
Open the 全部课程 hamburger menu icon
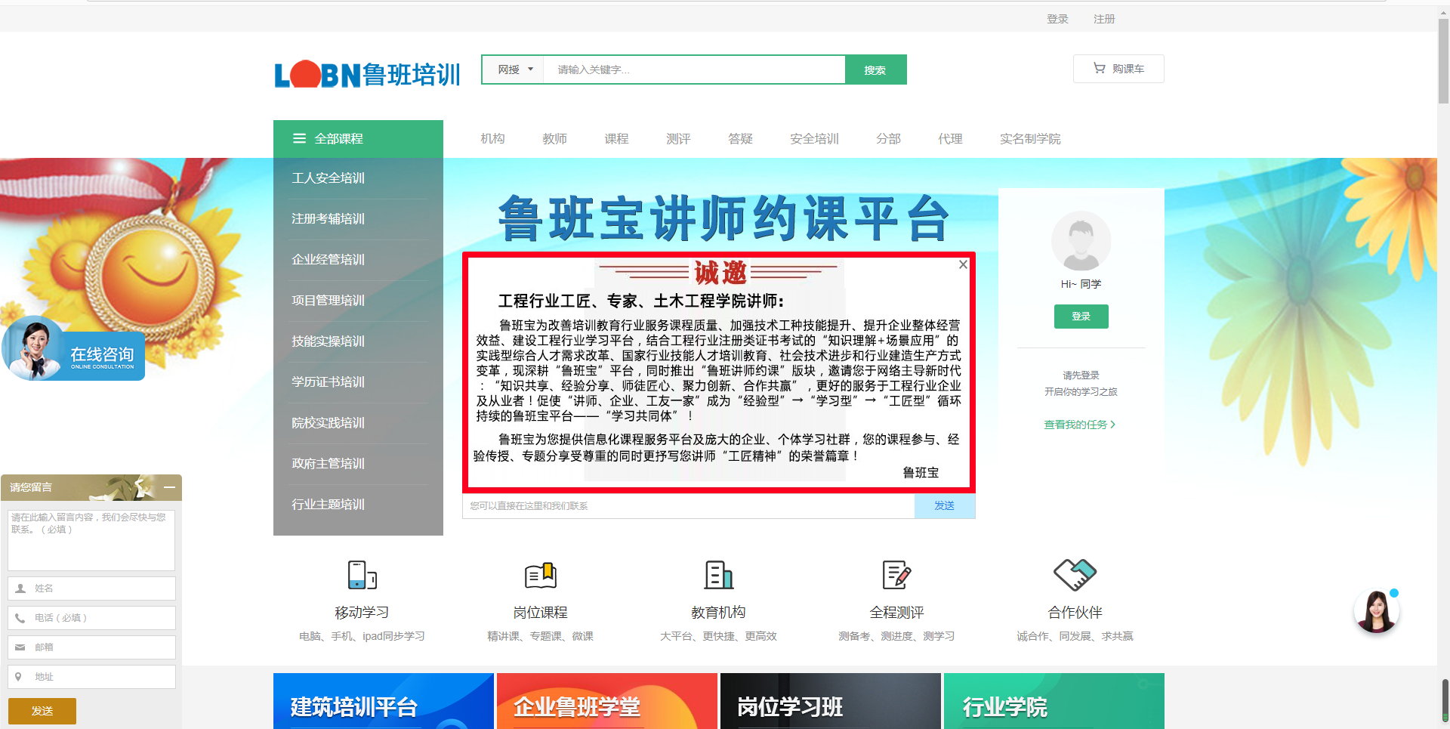tap(299, 138)
